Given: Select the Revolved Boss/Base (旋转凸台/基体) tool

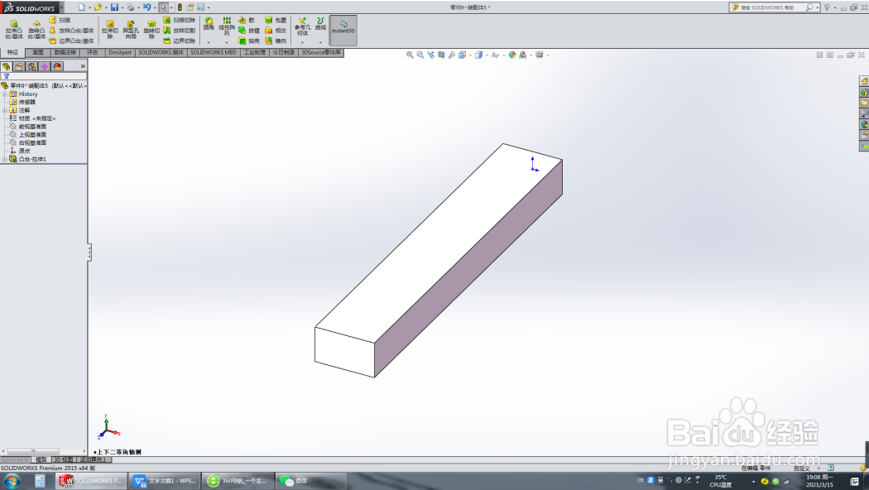Looking at the screenshot, I should point(36,29).
